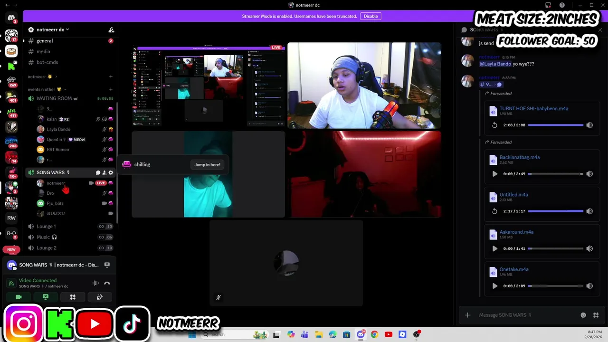Seek on the Askaround.m4a progress bar

tap(555, 248)
